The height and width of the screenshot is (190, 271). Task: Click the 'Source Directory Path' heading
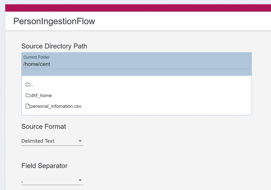click(x=54, y=46)
